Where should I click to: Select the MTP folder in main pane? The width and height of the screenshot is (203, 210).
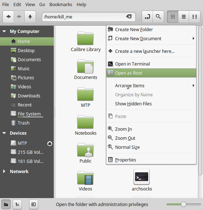tap(85, 97)
